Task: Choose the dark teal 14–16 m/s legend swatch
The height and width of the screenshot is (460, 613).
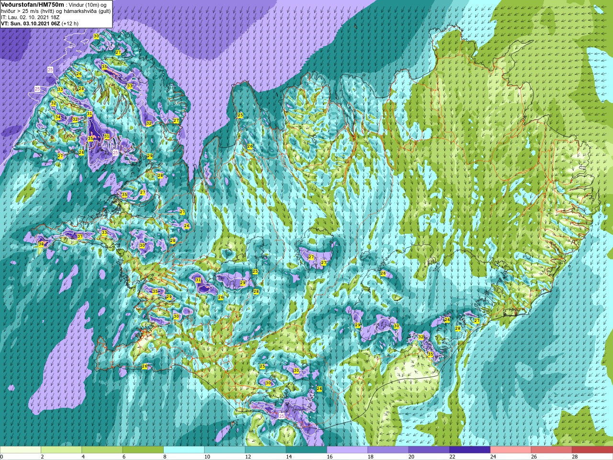Action: 306,450
